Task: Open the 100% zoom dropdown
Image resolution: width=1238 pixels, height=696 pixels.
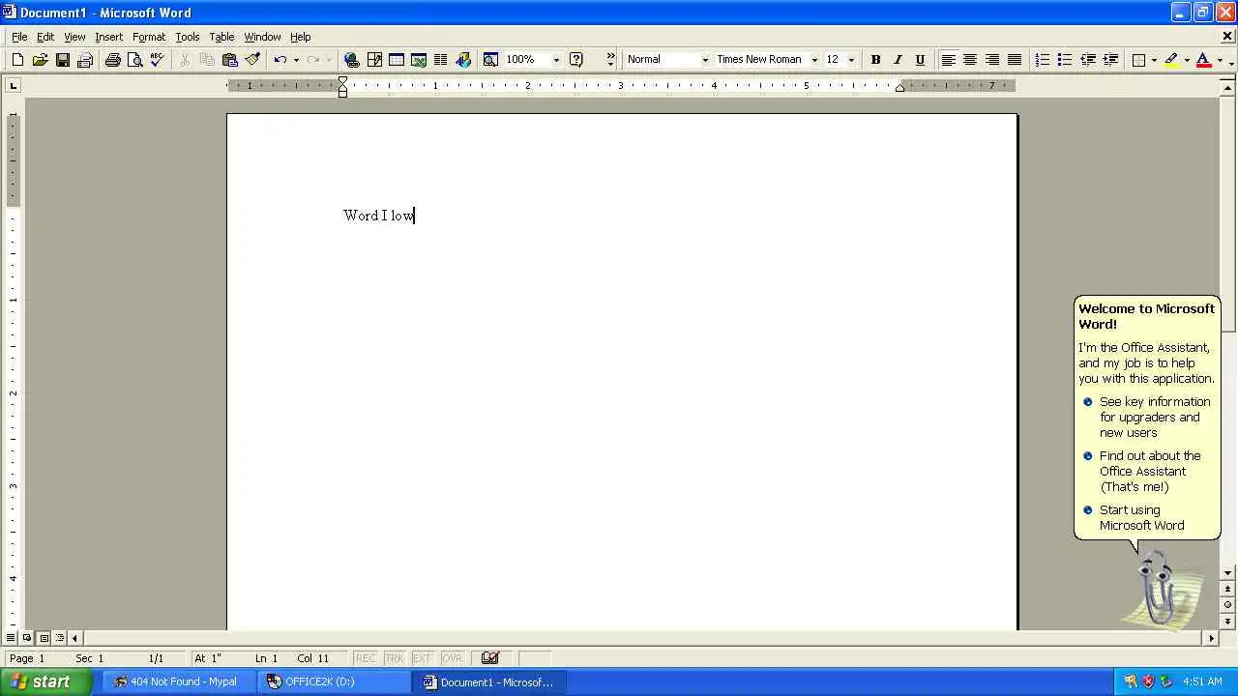Action: 556,60
